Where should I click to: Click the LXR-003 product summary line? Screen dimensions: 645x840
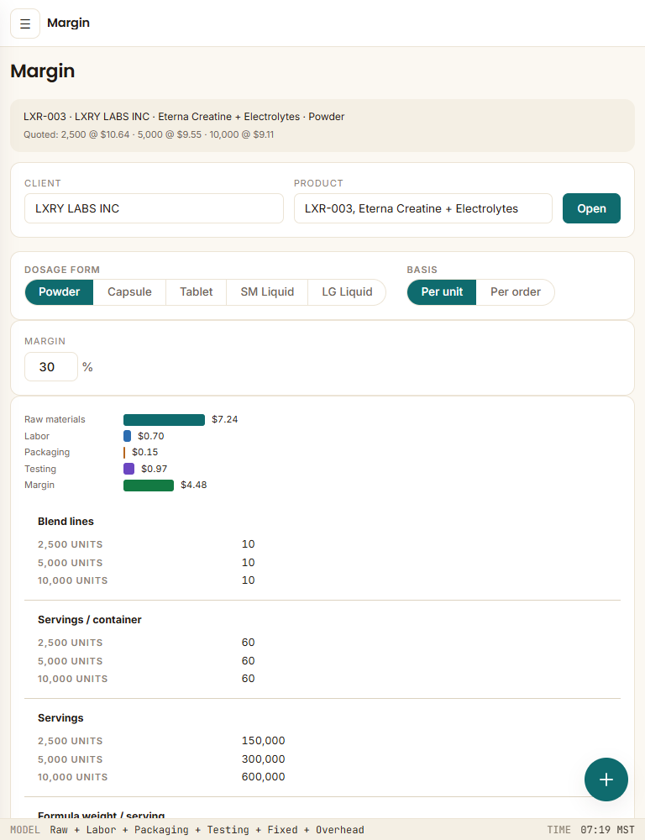tap(184, 117)
